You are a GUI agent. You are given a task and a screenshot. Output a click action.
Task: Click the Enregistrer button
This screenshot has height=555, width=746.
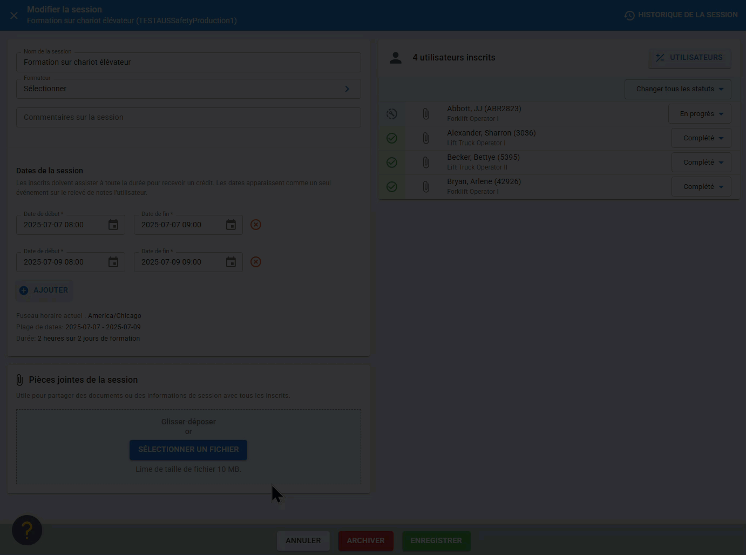(x=436, y=541)
